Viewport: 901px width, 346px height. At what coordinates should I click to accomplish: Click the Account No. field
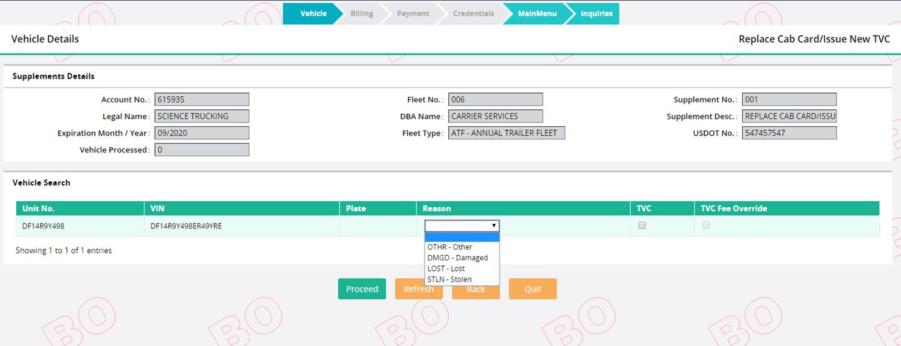point(201,99)
